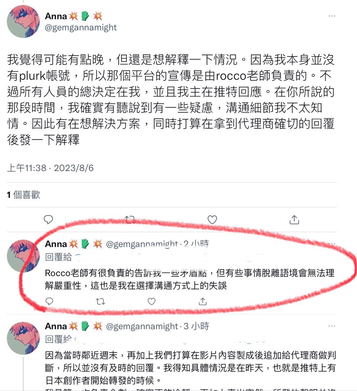Reply to the main tweet via comment icon

[48, 220]
